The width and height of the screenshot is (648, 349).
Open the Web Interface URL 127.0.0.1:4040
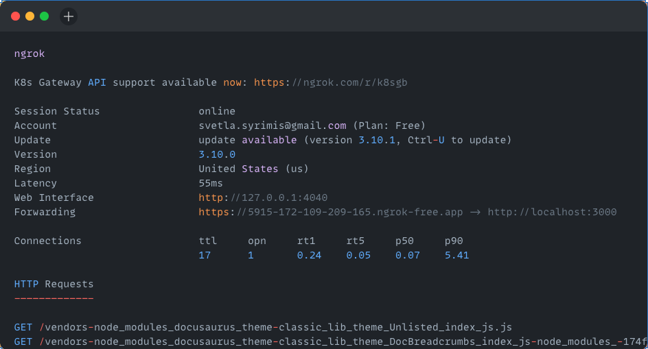coord(263,197)
